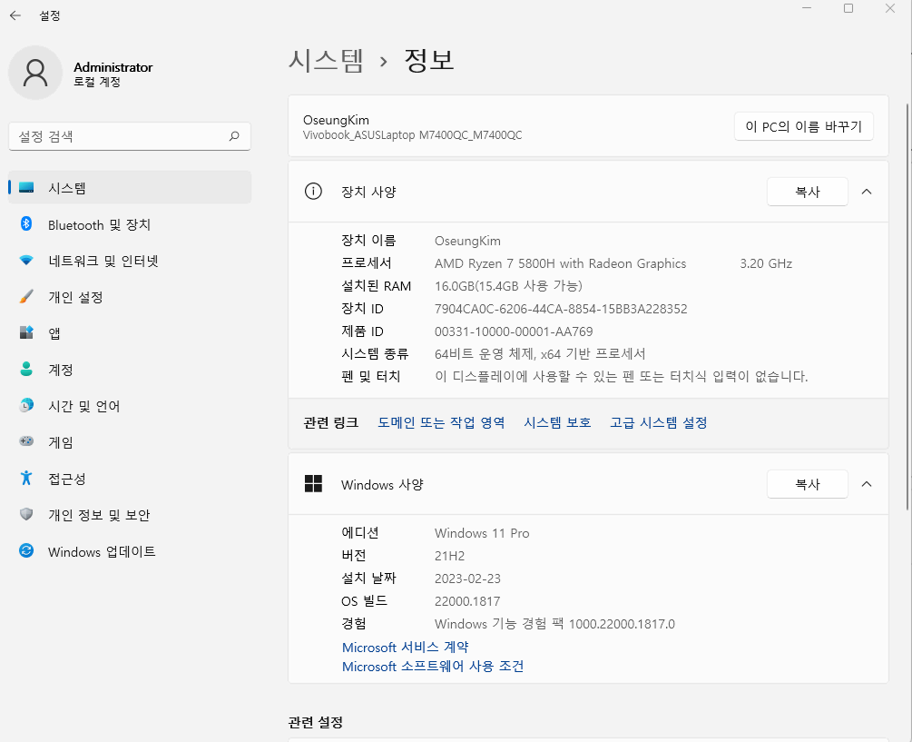Select 앱 in the sidebar

tap(130, 333)
